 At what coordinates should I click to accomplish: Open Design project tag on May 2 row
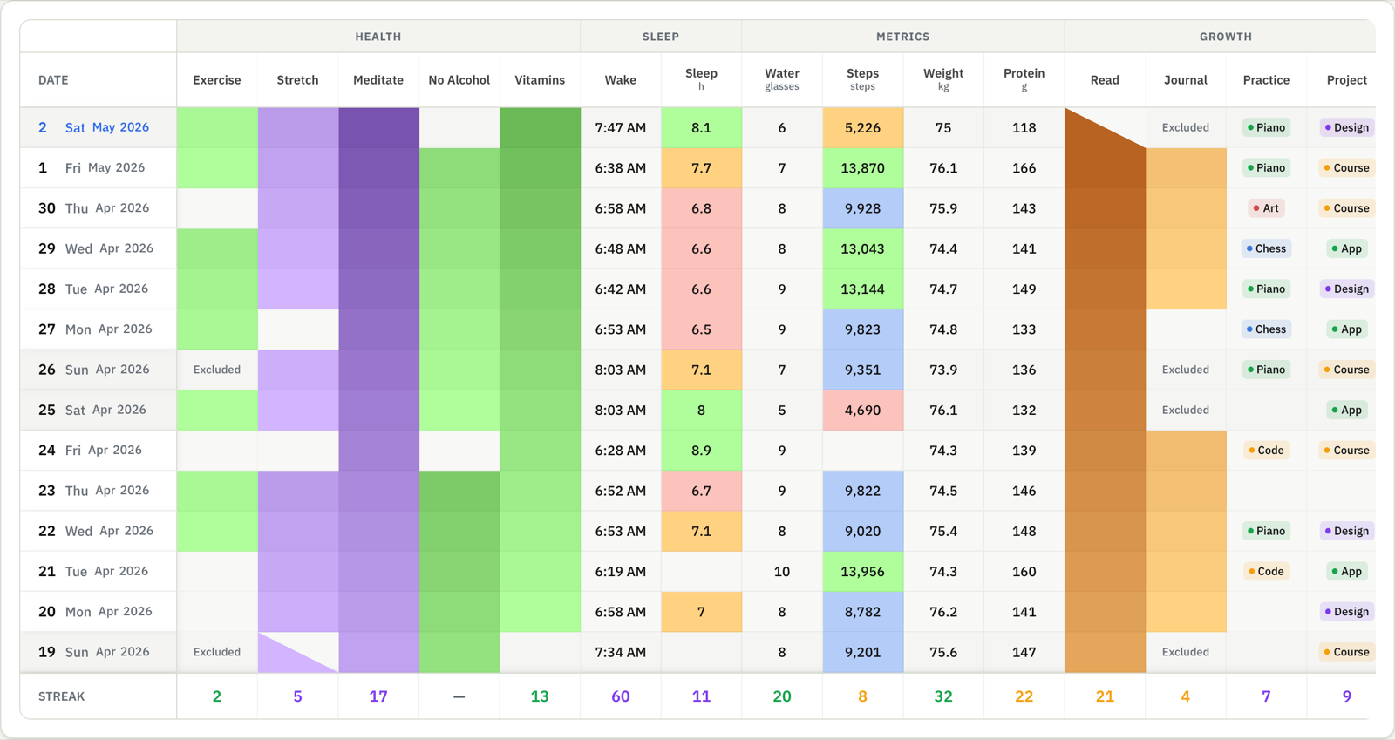[1347, 127]
